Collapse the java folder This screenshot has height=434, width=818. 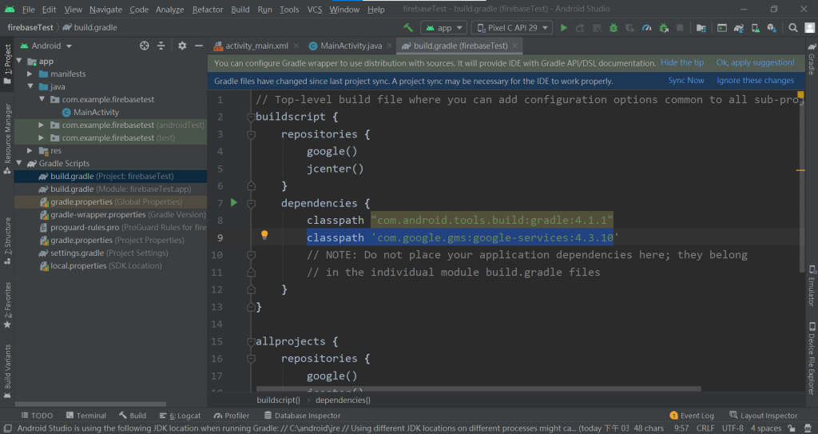[x=30, y=86]
